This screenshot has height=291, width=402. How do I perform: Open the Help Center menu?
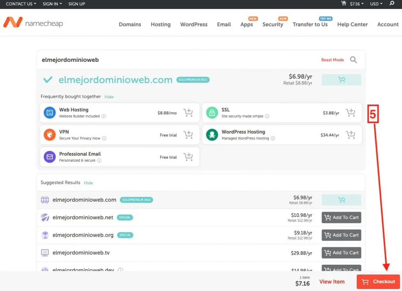[352, 24]
